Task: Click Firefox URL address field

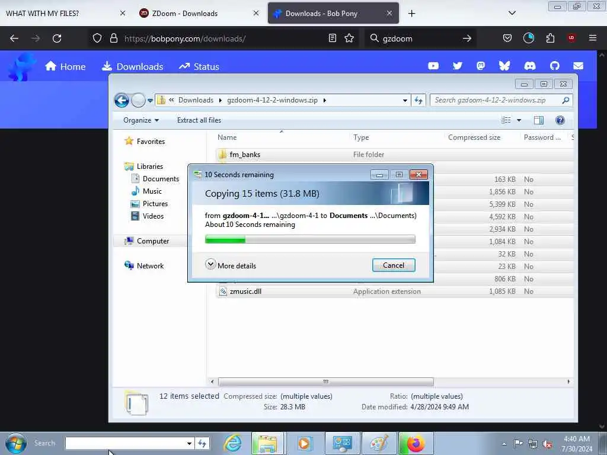Action: tap(223, 39)
